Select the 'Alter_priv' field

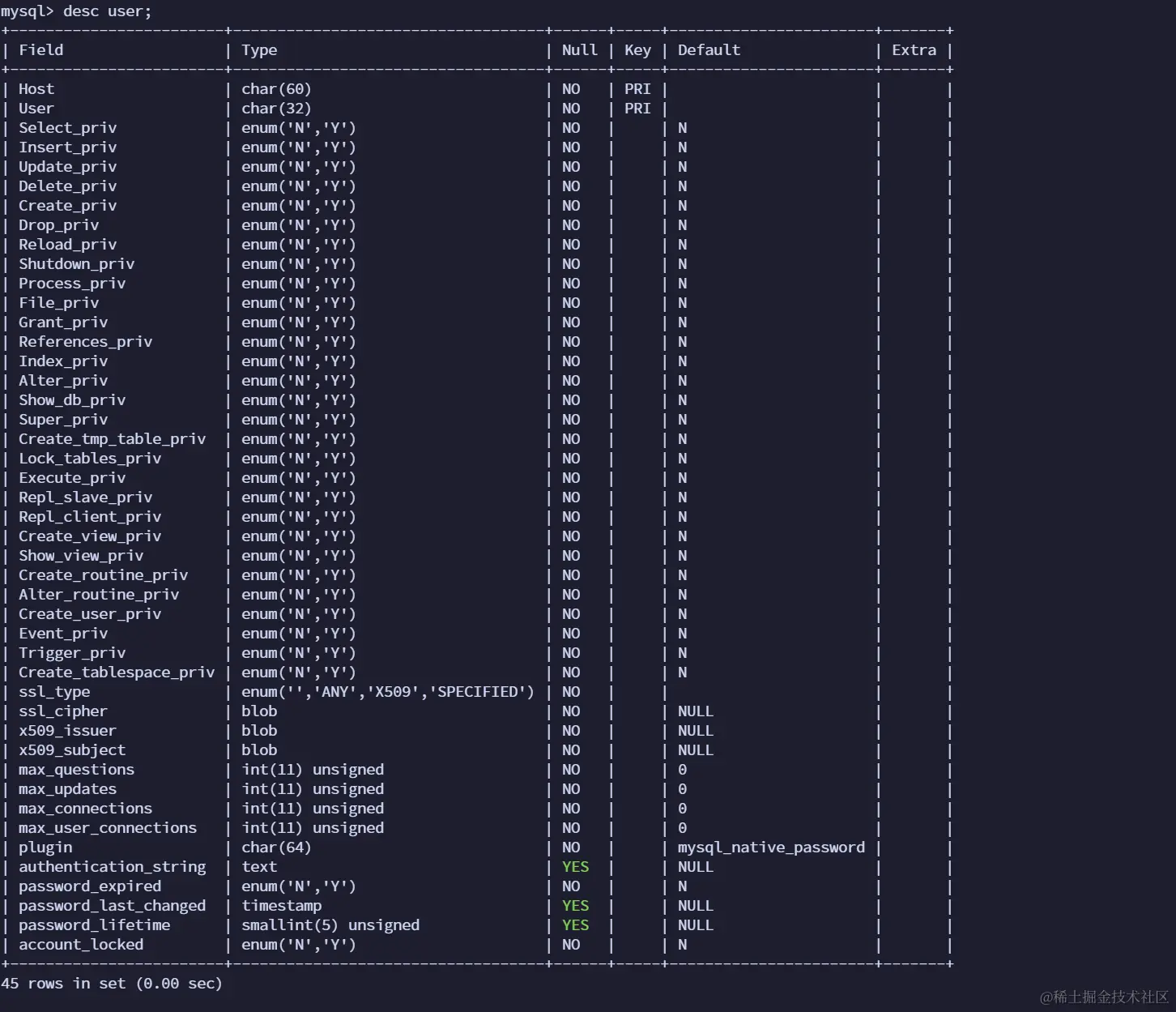point(63,381)
